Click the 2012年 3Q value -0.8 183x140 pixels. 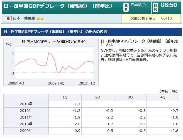(142, 111)
